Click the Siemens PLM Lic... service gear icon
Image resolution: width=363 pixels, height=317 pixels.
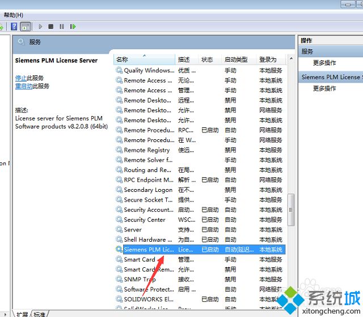pyautogui.click(x=119, y=249)
